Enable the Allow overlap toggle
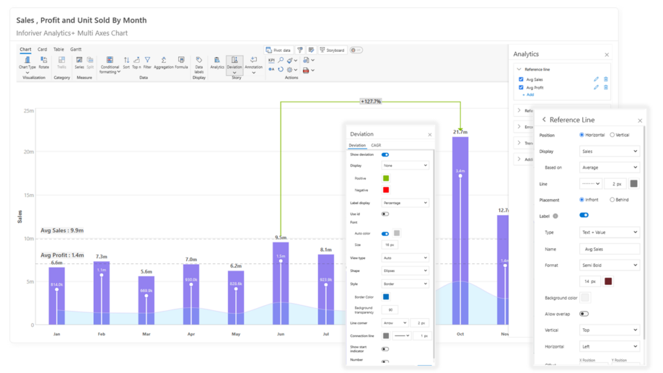 click(584, 314)
